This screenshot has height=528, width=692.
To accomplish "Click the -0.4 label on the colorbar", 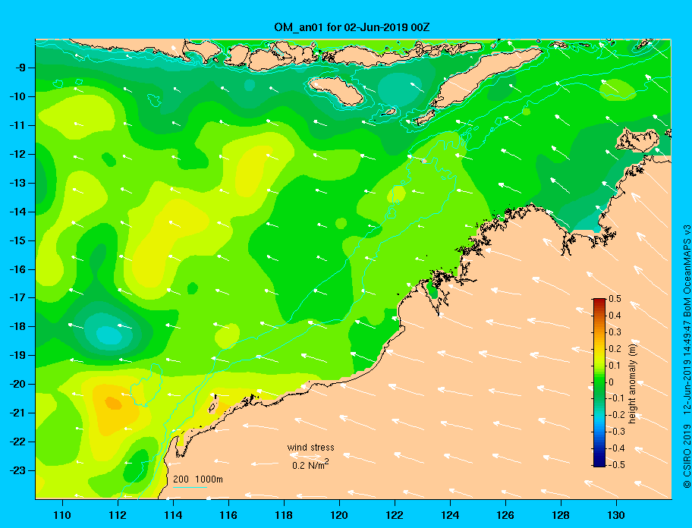I will click(x=615, y=448).
